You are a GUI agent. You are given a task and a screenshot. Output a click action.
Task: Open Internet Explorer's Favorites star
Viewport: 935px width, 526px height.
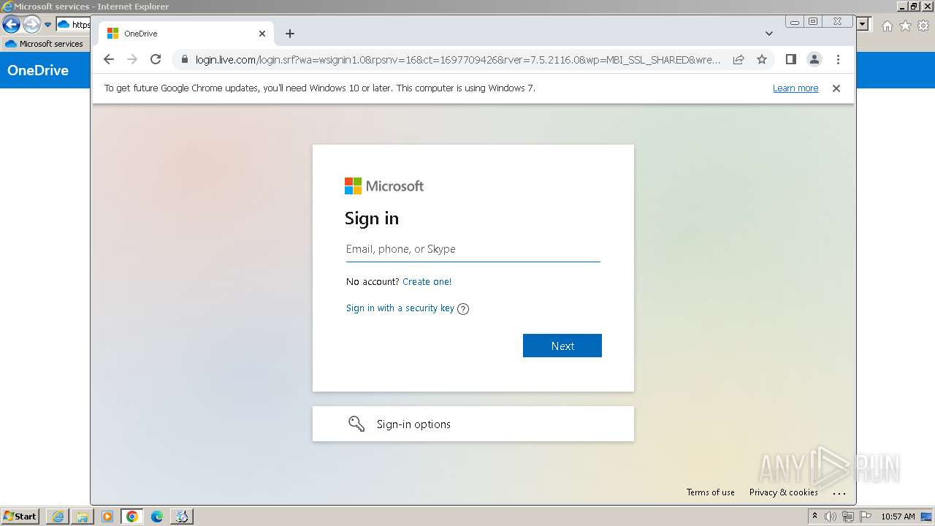(905, 26)
